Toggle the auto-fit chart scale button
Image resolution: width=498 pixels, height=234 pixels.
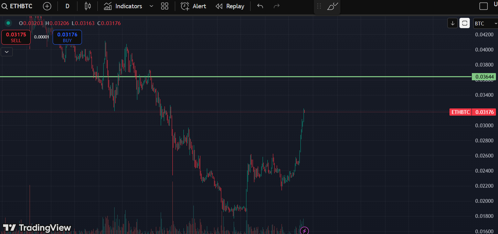465,23
